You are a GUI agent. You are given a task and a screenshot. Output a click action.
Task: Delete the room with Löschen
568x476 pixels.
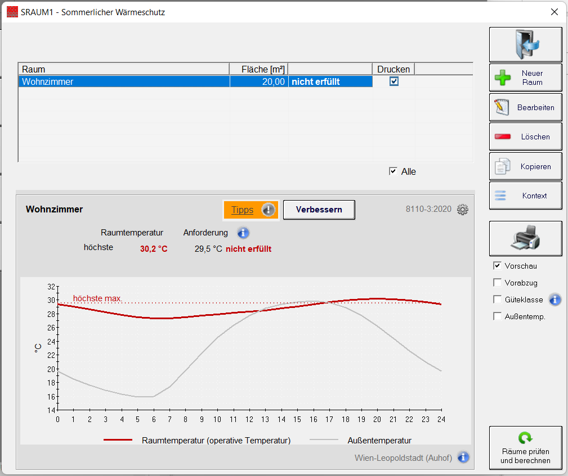[x=525, y=137]
